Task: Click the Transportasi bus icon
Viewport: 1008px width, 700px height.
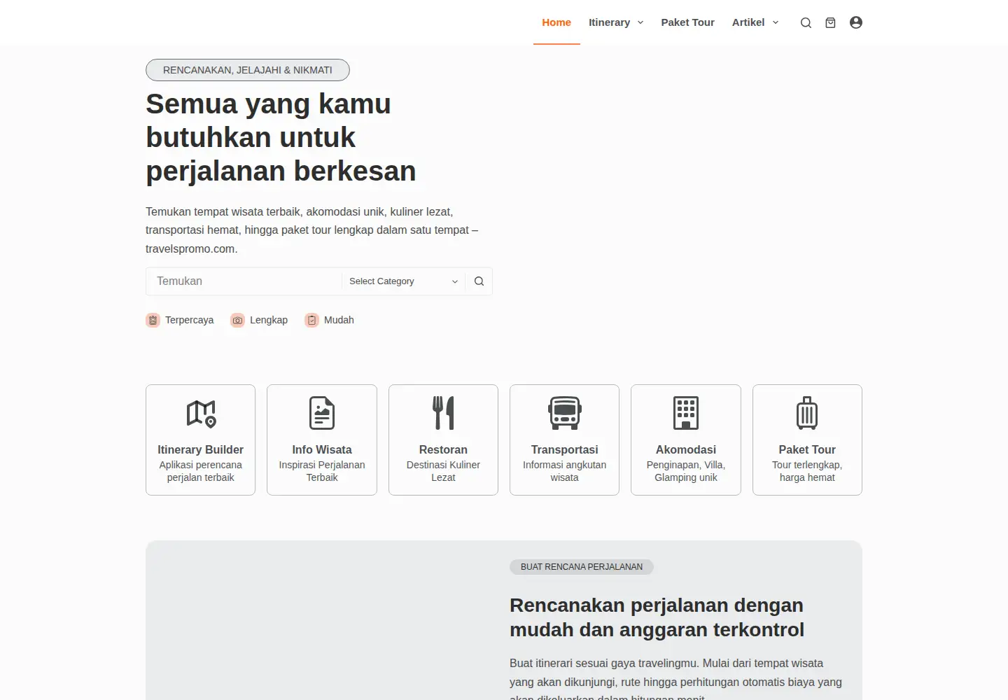Action: (x=565, y=413)
